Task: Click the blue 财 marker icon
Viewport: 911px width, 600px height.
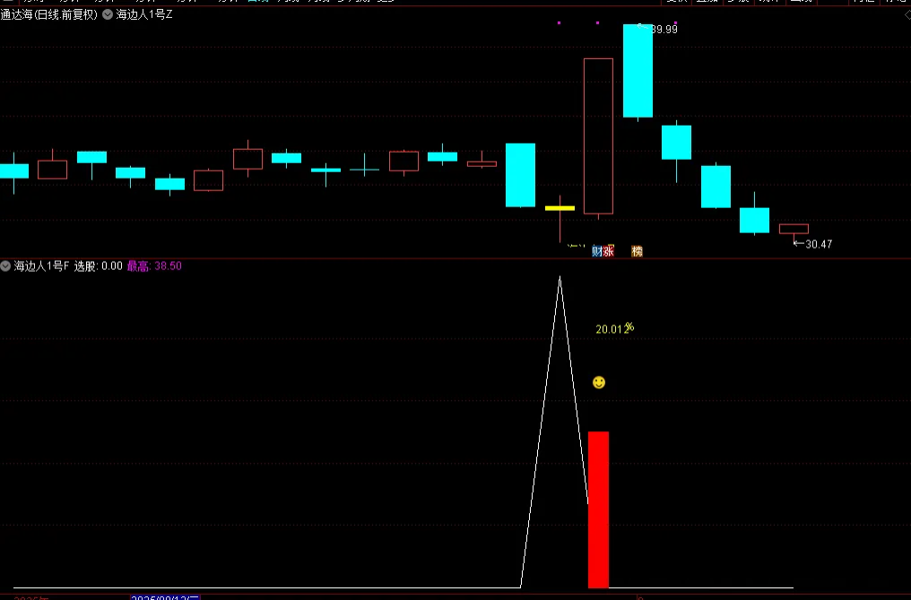Action: [x=598, y=251]
